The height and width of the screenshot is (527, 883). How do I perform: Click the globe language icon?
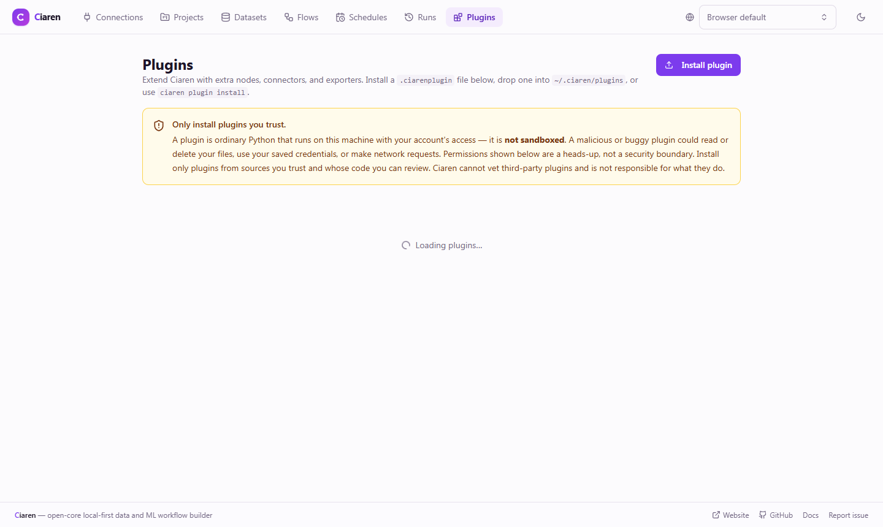coord(690,17)
